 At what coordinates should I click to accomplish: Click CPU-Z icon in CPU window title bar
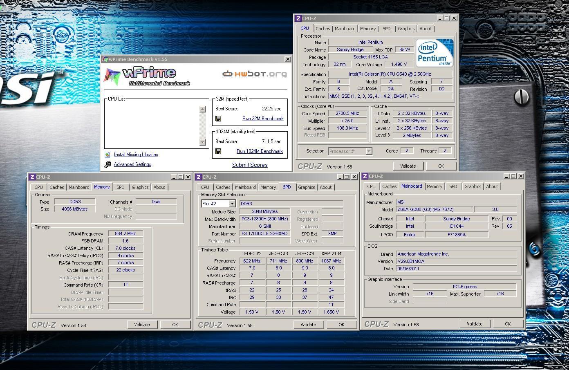point(298,18)
